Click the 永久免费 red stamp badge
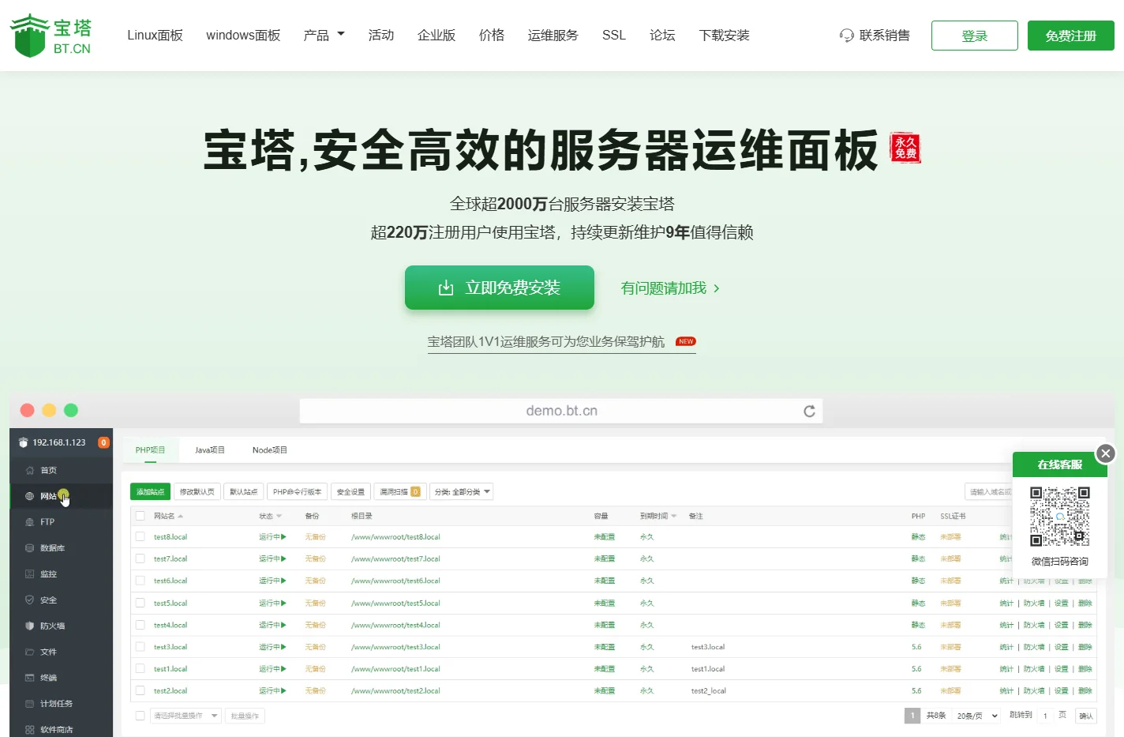 905,148
